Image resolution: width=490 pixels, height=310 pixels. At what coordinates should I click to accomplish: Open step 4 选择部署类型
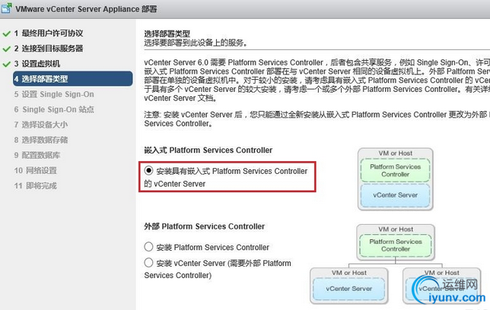tap(72, 79)
